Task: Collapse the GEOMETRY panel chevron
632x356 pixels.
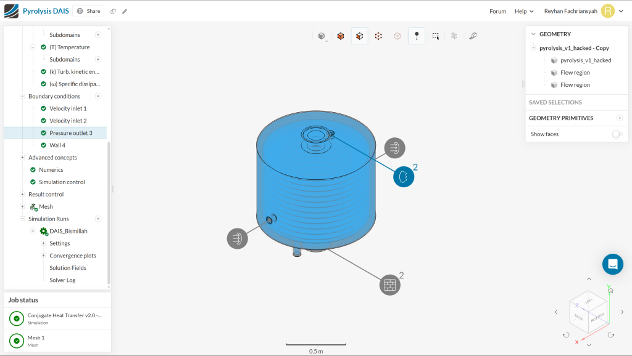Action: (x=533, y=34)
